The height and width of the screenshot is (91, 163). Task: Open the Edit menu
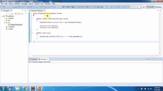pyautogui.click(x=6, y=4)
